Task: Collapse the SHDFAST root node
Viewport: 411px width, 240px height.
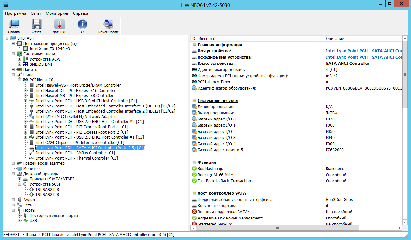Action: (x=7, y=38)
